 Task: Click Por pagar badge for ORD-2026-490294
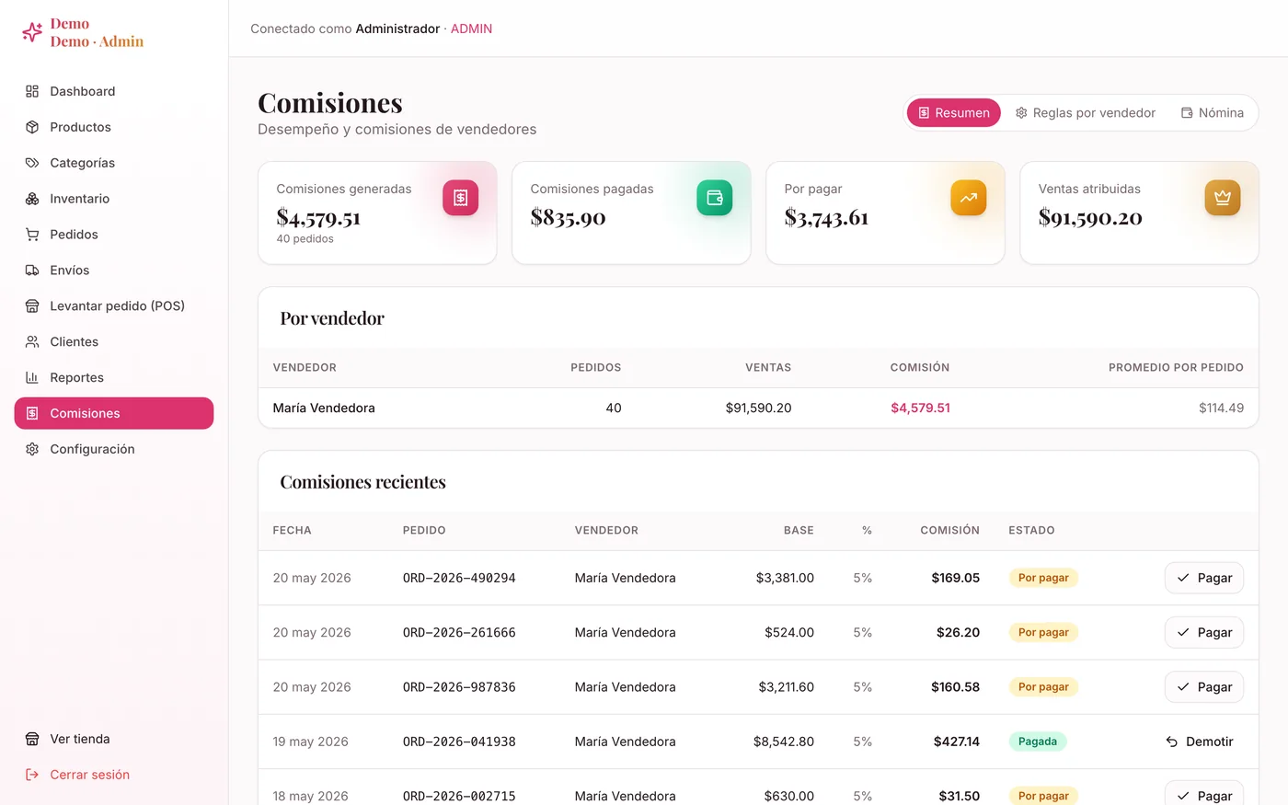1043,578
